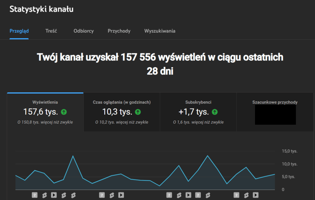Show the Czas oglądania (w godzinach) chart
The image size is (315, 200).
pyautogui.click(x=122, y=112)
